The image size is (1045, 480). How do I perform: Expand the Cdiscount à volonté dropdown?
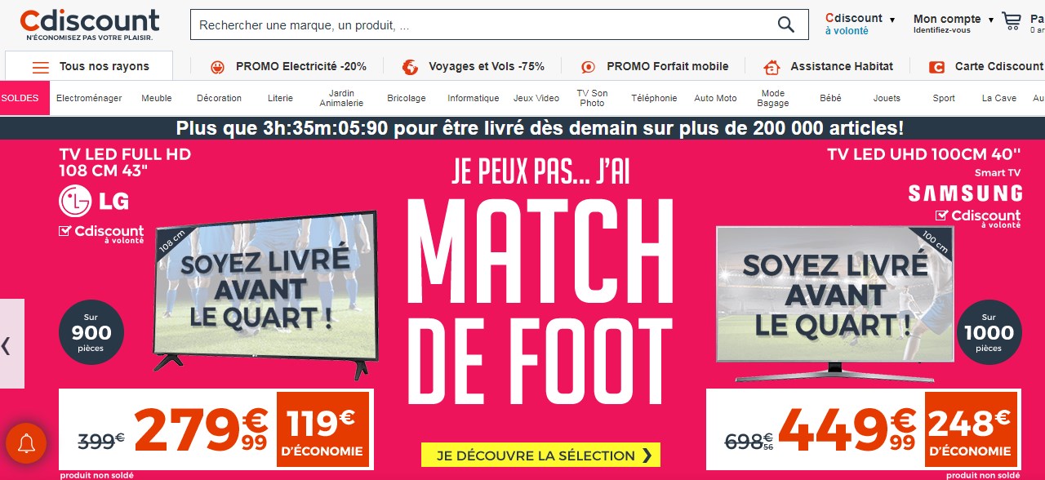click(892, 20)
